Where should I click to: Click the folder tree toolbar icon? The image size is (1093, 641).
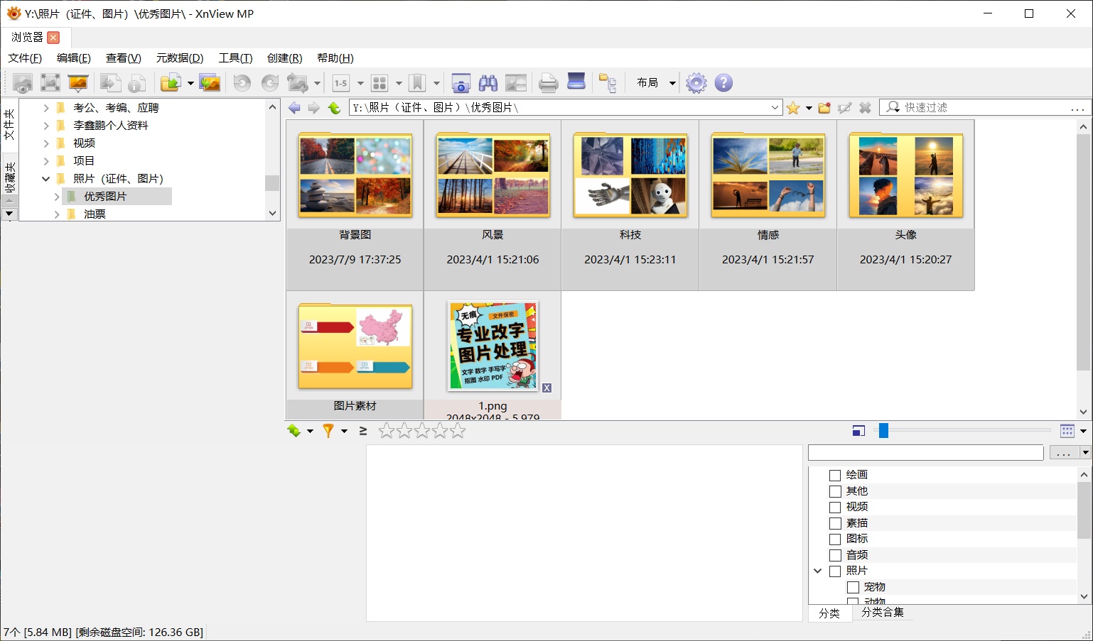tap(608, 83)
